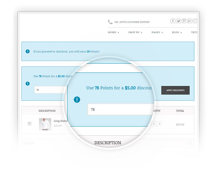This screenshot has height=169, width=208.
Task: Click the earn 29 Points message text
Action: tap(66, 52)
